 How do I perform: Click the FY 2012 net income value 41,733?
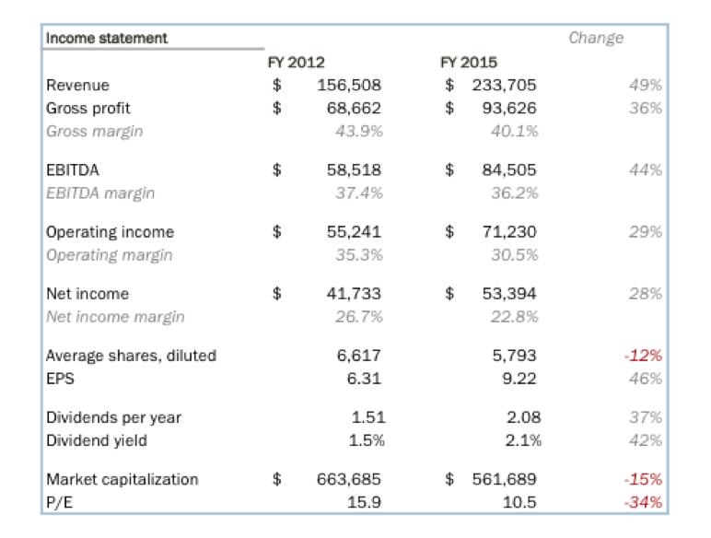[x=354, y=294]
